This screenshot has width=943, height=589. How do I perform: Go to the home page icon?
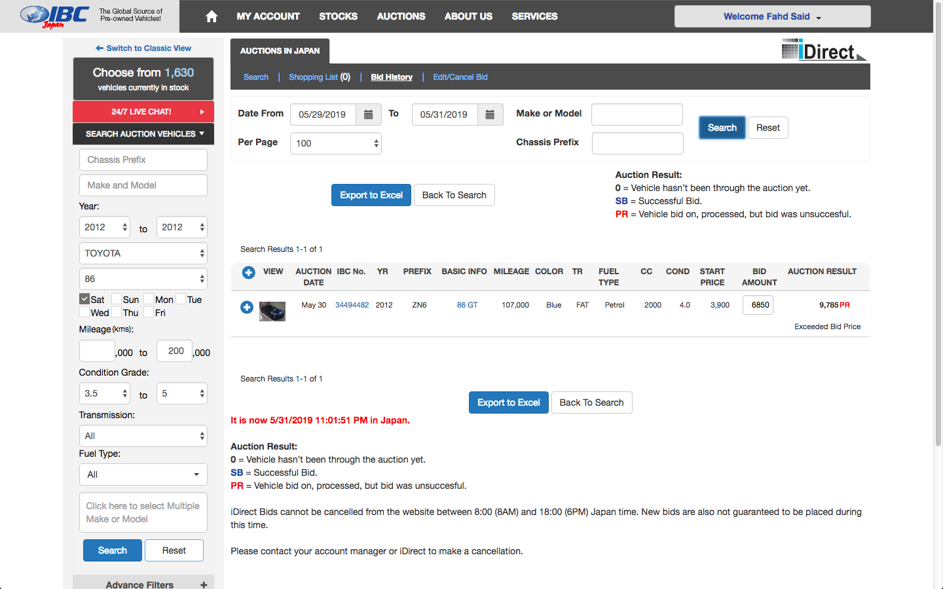tap(212, 16)
